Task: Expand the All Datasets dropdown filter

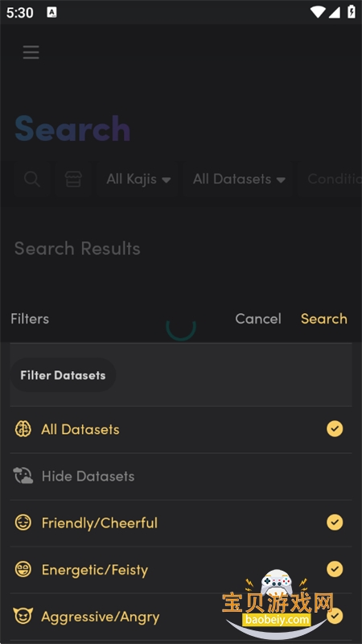Action: click(239, 179)
